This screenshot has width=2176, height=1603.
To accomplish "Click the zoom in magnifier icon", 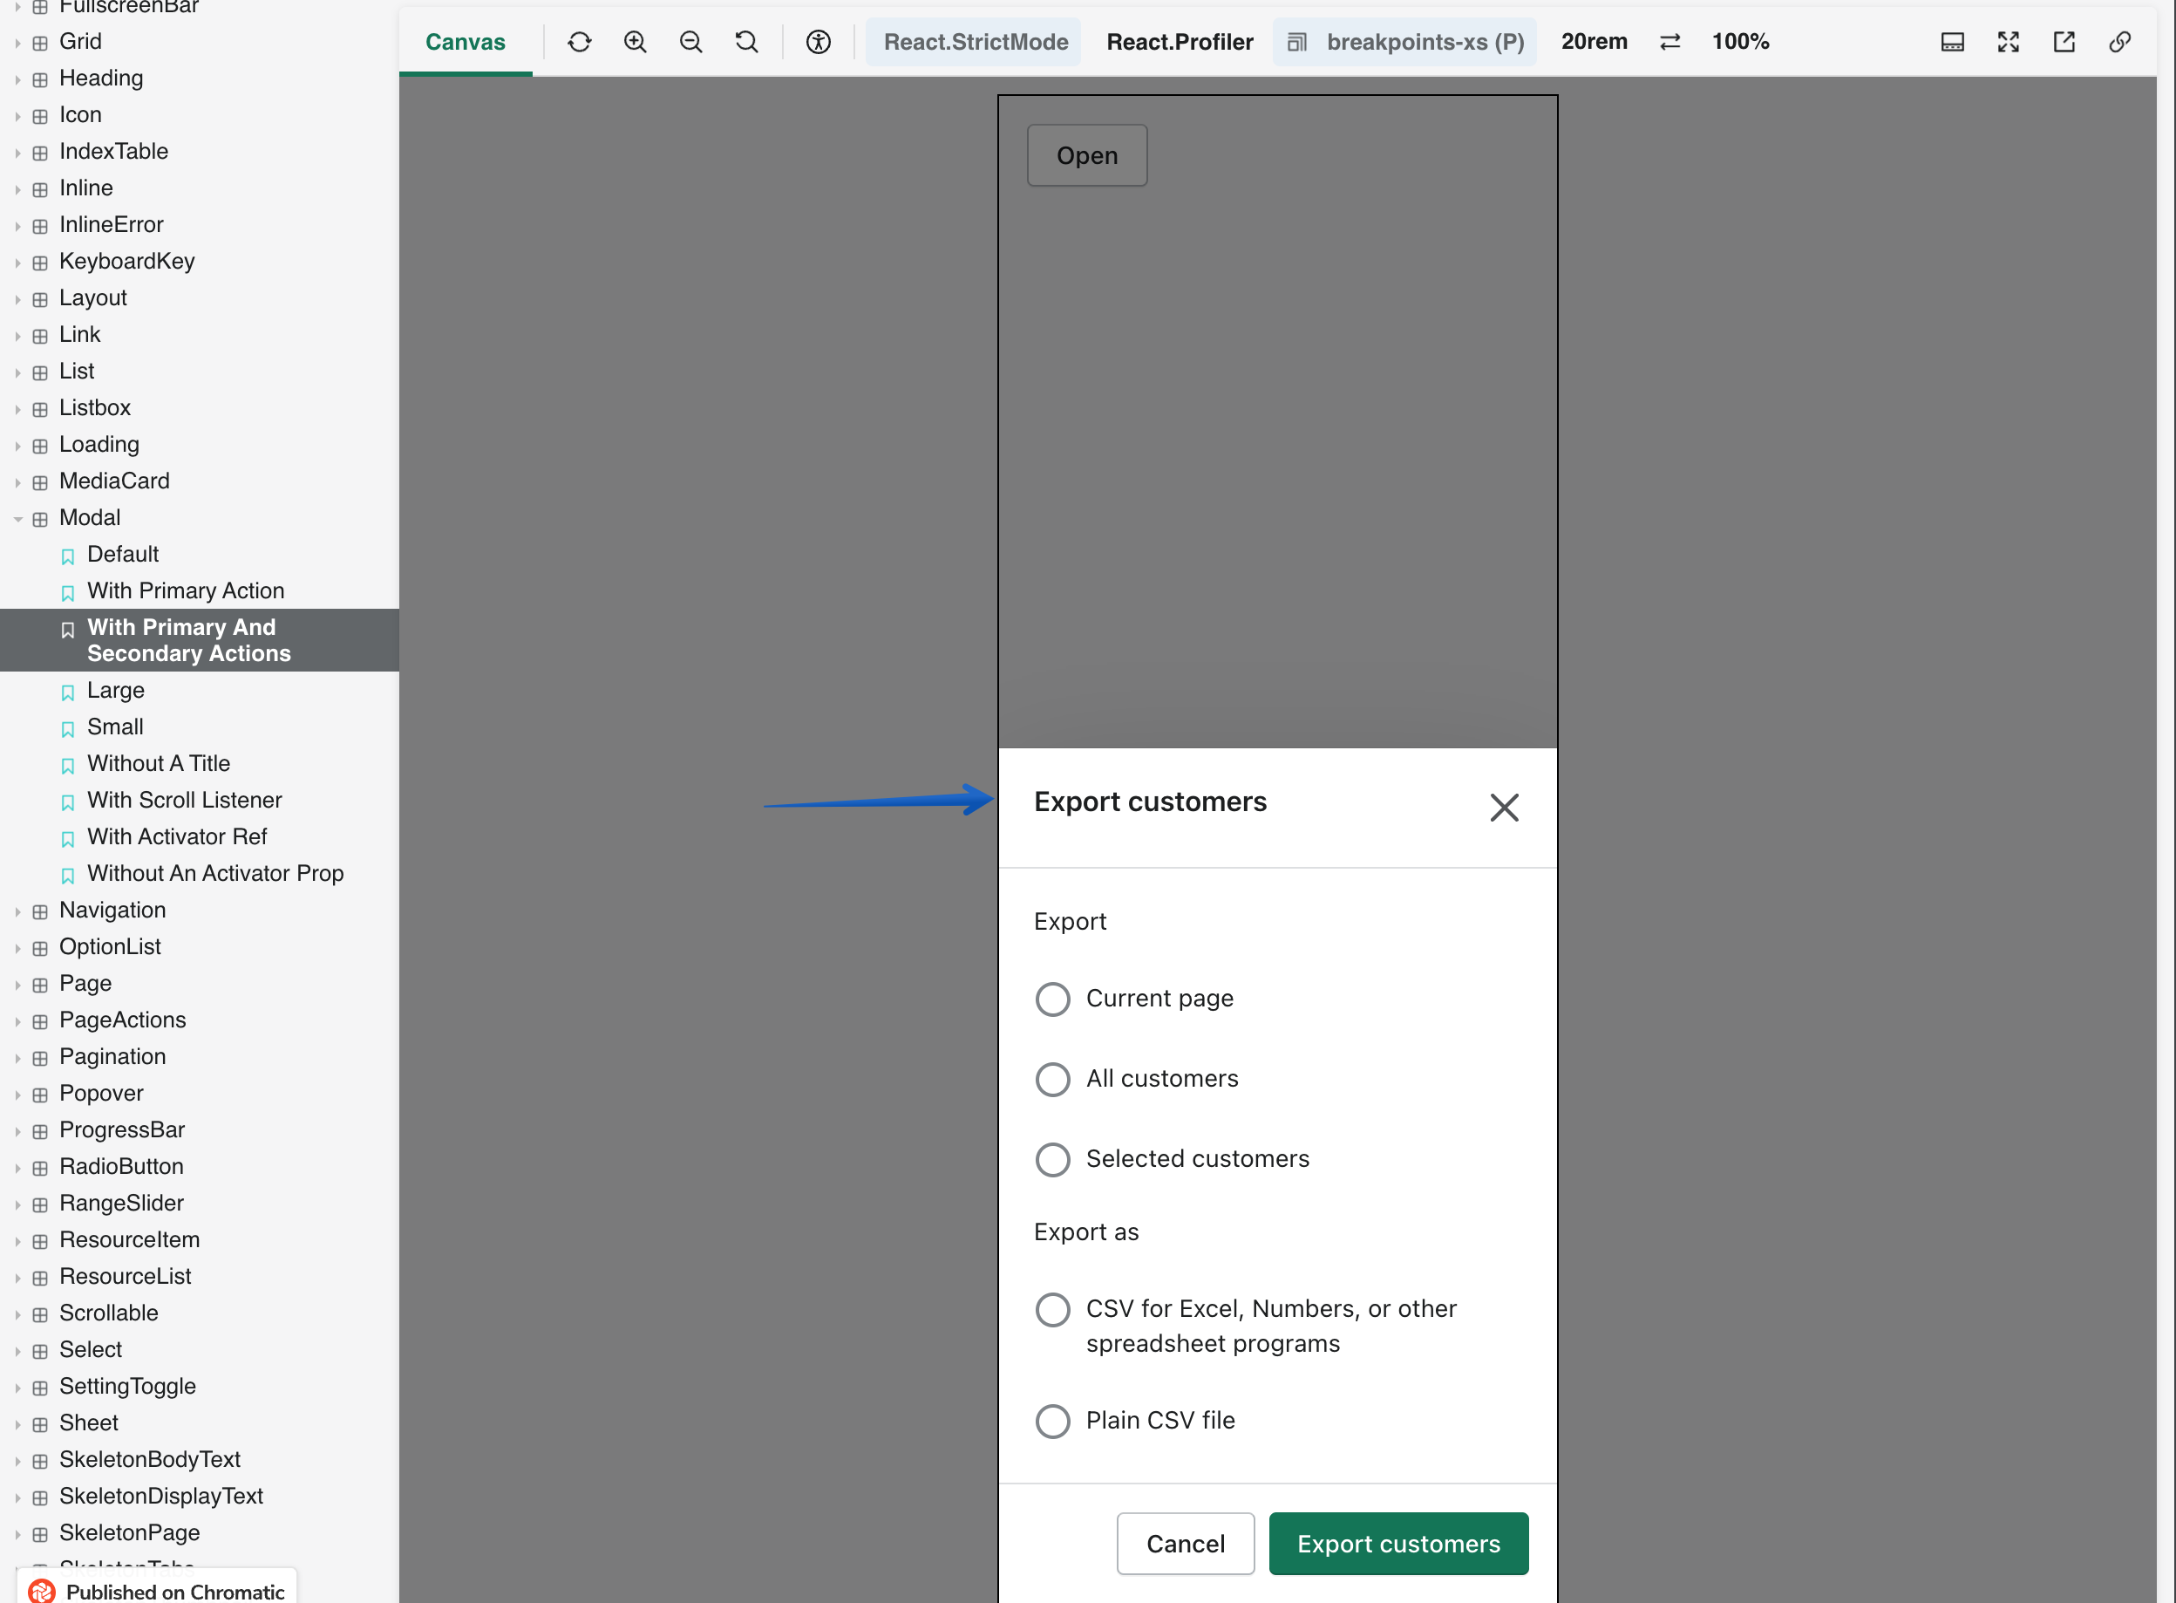I will point(636,42).
